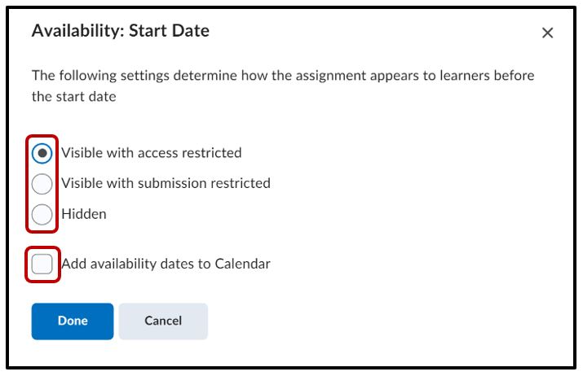The height and width of the screenshot is (376, 583).
Task: Select the "Hidden" radio button
Action: pyautogui.click(x=42, y=214)
